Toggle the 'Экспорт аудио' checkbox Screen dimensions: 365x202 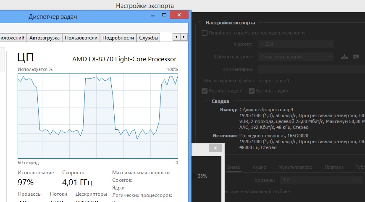tap(252, 90)
